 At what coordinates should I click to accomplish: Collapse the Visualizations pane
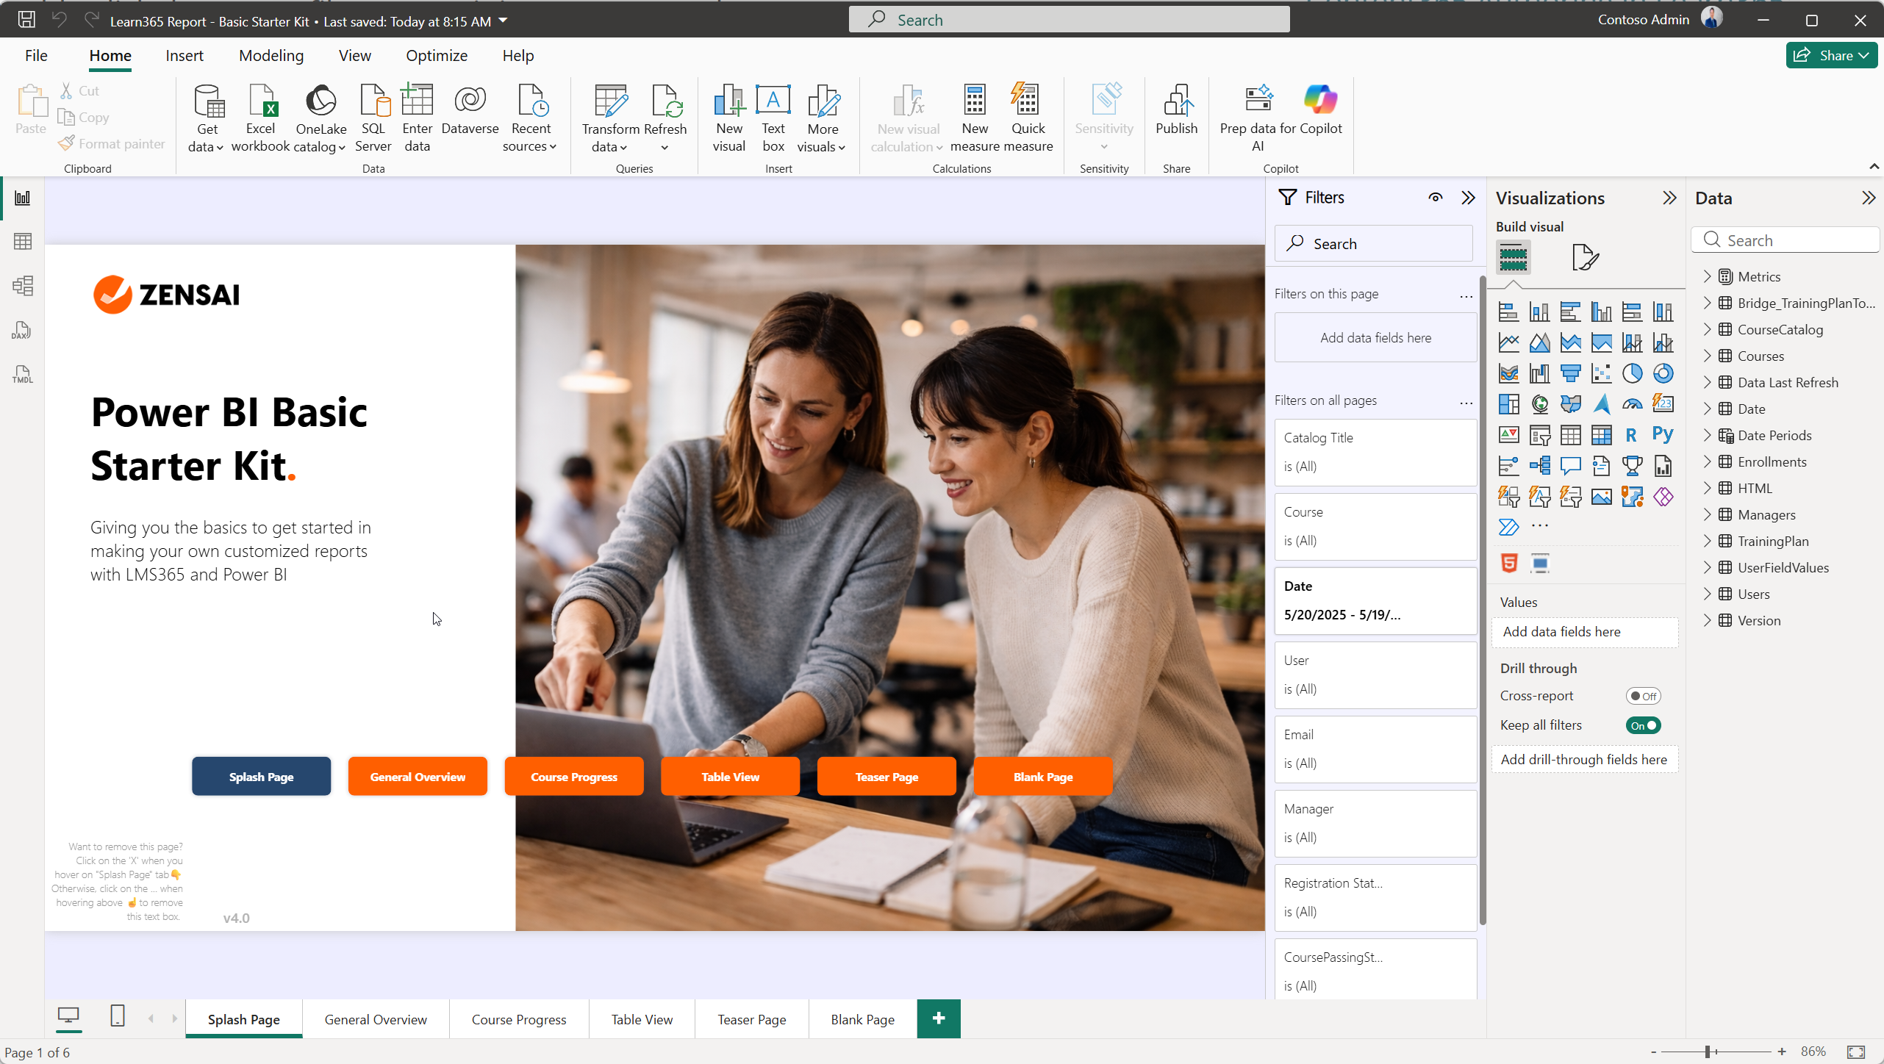coord(1670,198)
